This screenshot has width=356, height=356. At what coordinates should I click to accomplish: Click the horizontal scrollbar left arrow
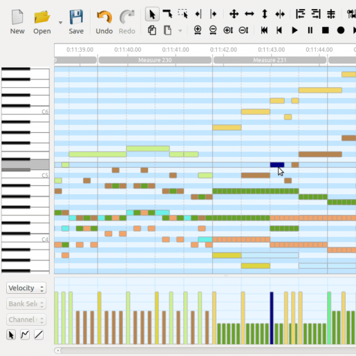point(58,350)
